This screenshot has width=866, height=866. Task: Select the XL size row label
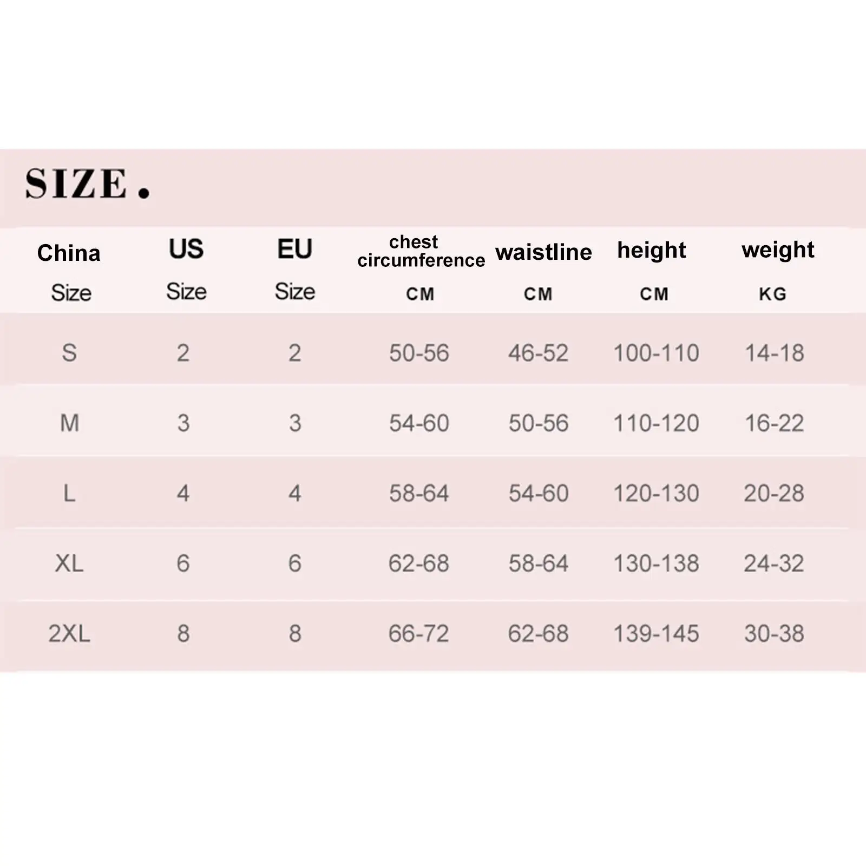[x=69, y=563]
